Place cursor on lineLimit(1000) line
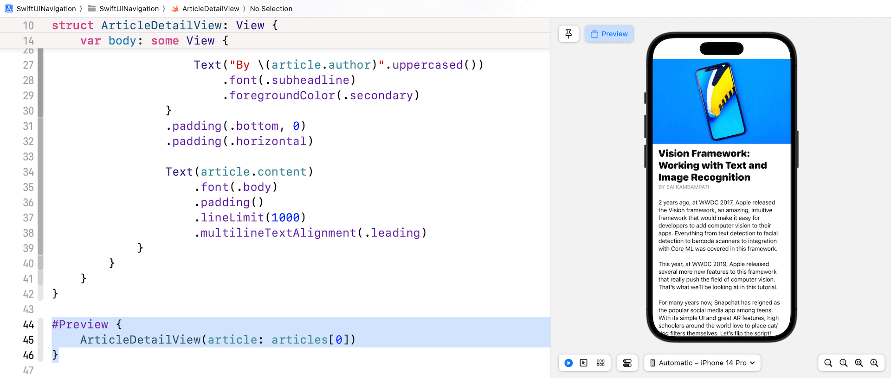891x378 pixels. click(253, 218)
